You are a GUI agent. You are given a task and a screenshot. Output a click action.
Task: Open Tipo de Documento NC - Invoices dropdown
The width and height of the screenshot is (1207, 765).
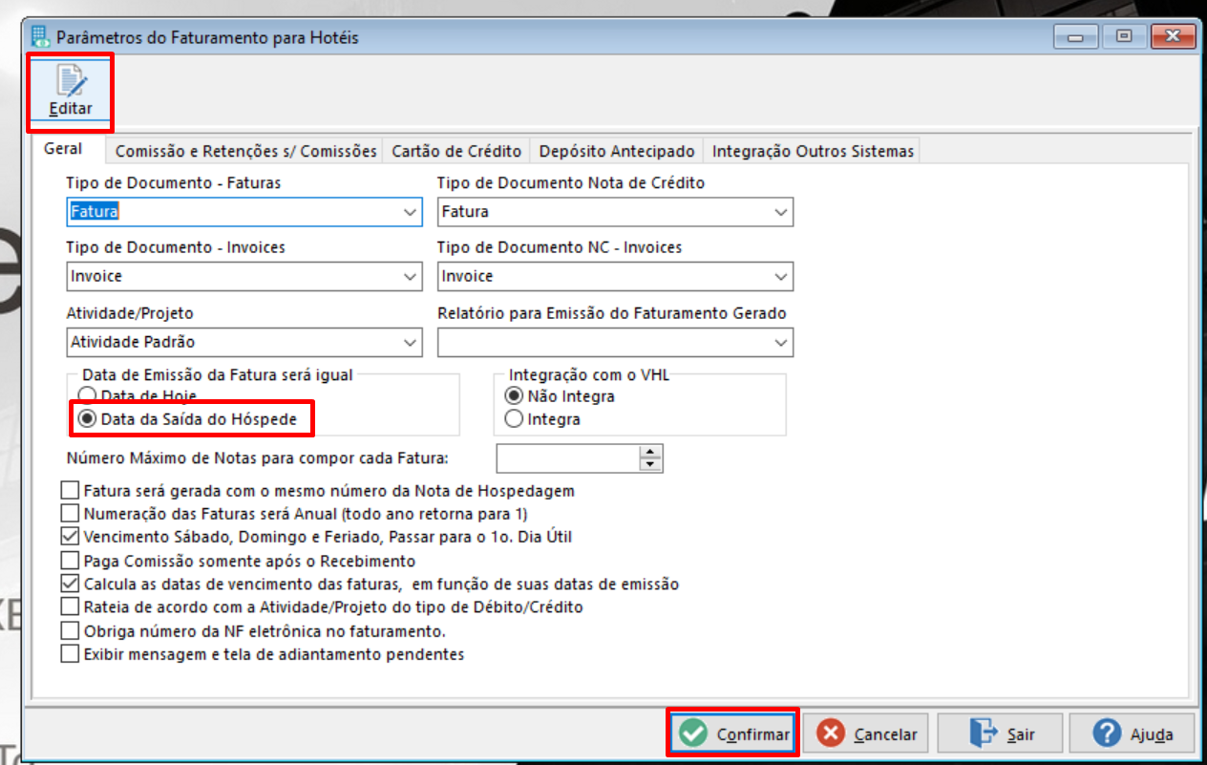[781, 277]
